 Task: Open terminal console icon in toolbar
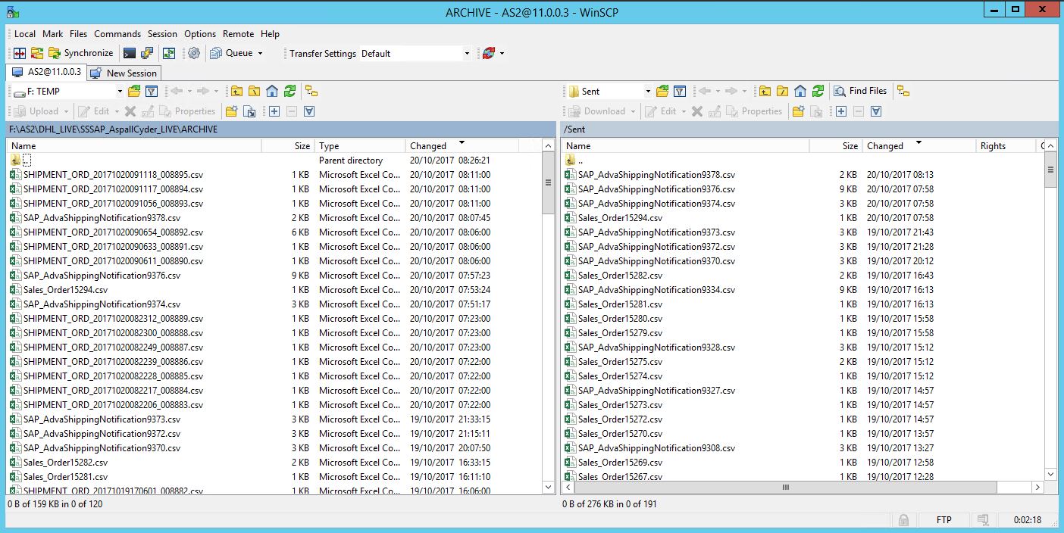(x=130, y=53)
